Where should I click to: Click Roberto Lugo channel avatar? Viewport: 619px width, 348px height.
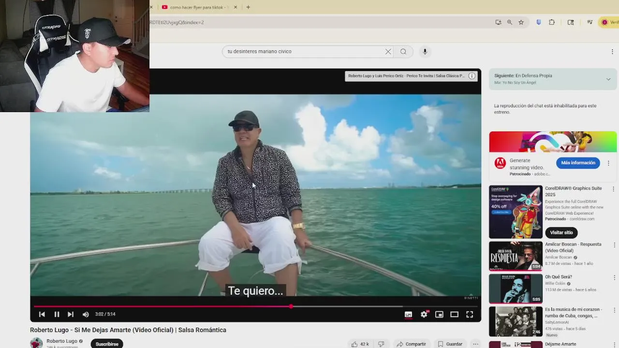pos(36,343)
